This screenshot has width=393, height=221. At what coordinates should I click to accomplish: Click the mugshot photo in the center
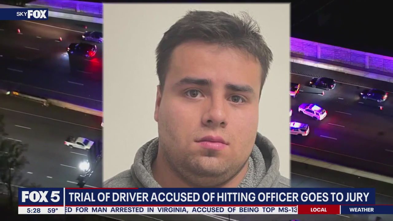tap(196, 95)
